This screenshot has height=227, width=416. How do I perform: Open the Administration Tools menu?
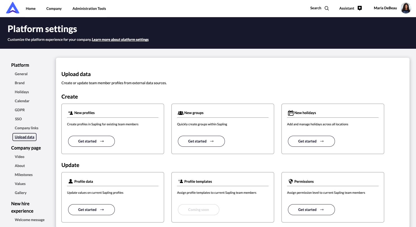[89, 8]
